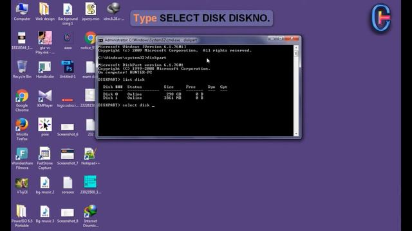
Task: Select the gta-vc Play.exe shortcut
Action: tap(44, 43)
